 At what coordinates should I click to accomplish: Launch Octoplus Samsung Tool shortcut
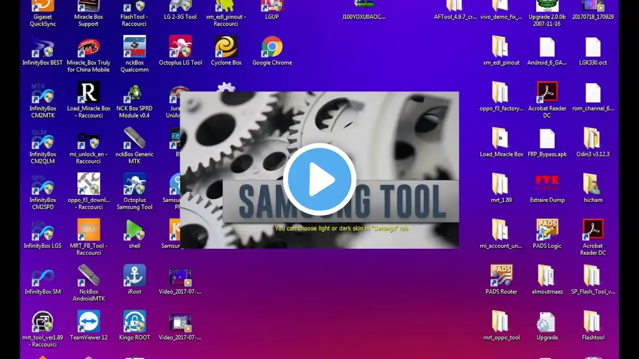[x=134, y=191]
